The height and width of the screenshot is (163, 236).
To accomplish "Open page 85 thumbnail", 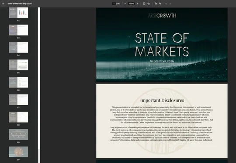I will (18, 65).
